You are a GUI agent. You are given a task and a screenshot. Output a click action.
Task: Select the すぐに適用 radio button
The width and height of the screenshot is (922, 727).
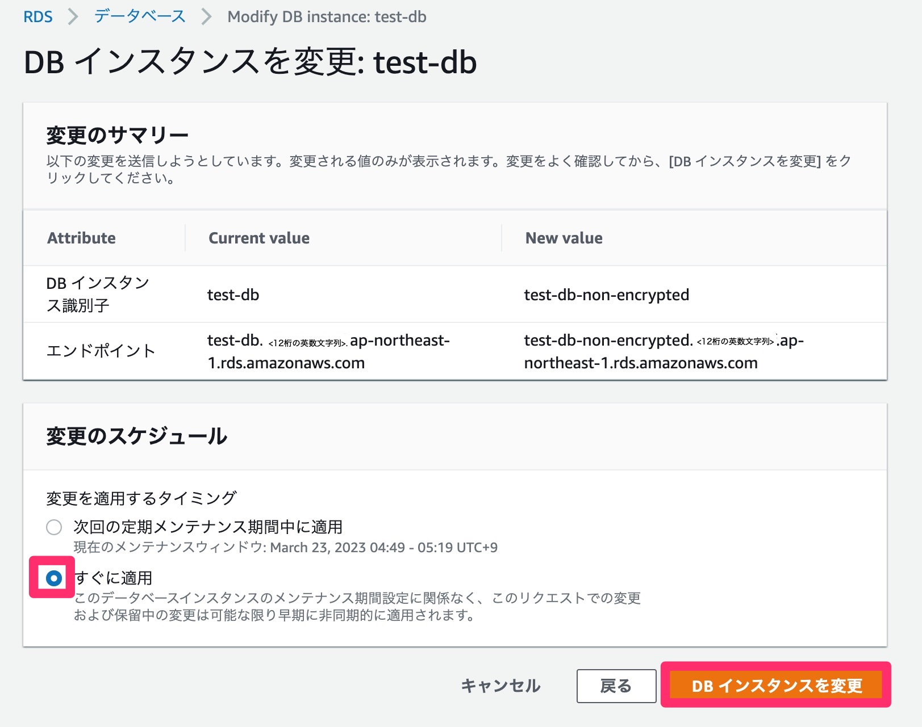[x=54, y=578]
